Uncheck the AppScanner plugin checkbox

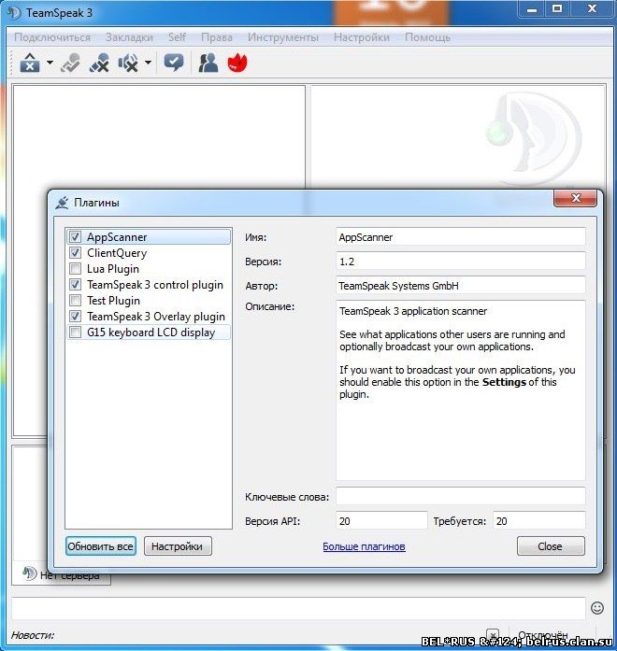pos(75,236)
